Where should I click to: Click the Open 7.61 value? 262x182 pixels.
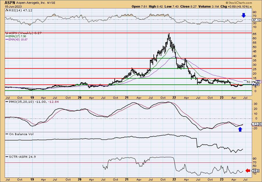coord(139,6)
